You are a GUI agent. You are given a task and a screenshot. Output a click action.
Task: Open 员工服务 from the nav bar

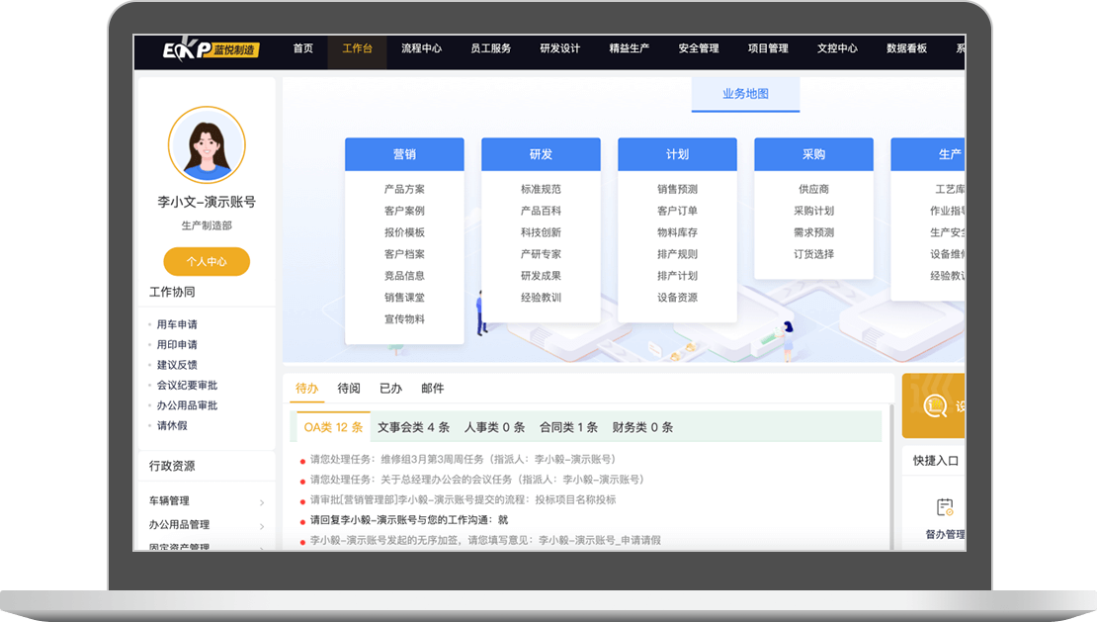490,48
